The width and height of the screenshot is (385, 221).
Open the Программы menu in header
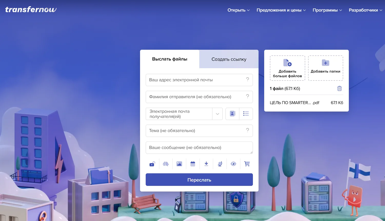pos(327,10)
